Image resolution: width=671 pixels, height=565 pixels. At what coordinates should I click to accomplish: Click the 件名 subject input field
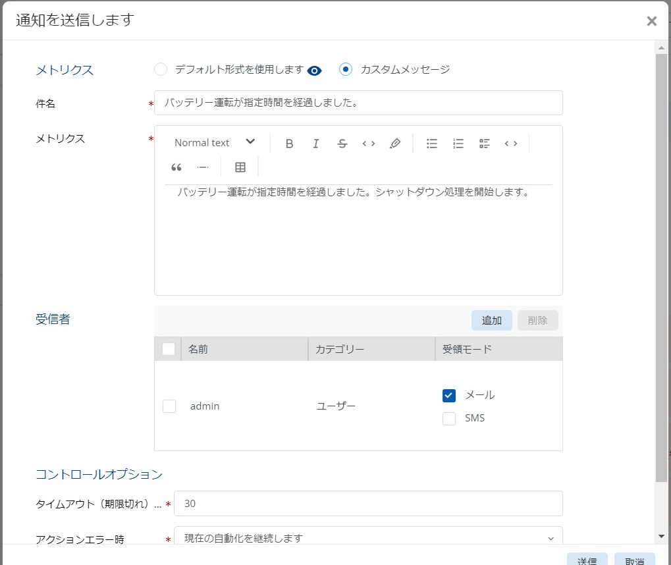[x=359, y=103]
